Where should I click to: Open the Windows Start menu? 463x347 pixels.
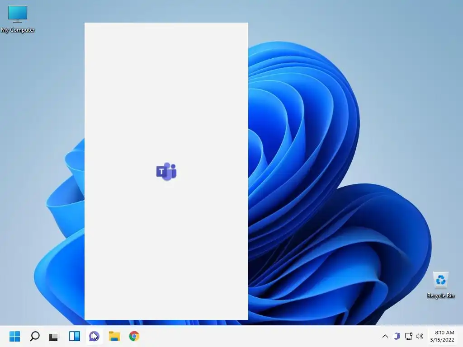point(15,336)
